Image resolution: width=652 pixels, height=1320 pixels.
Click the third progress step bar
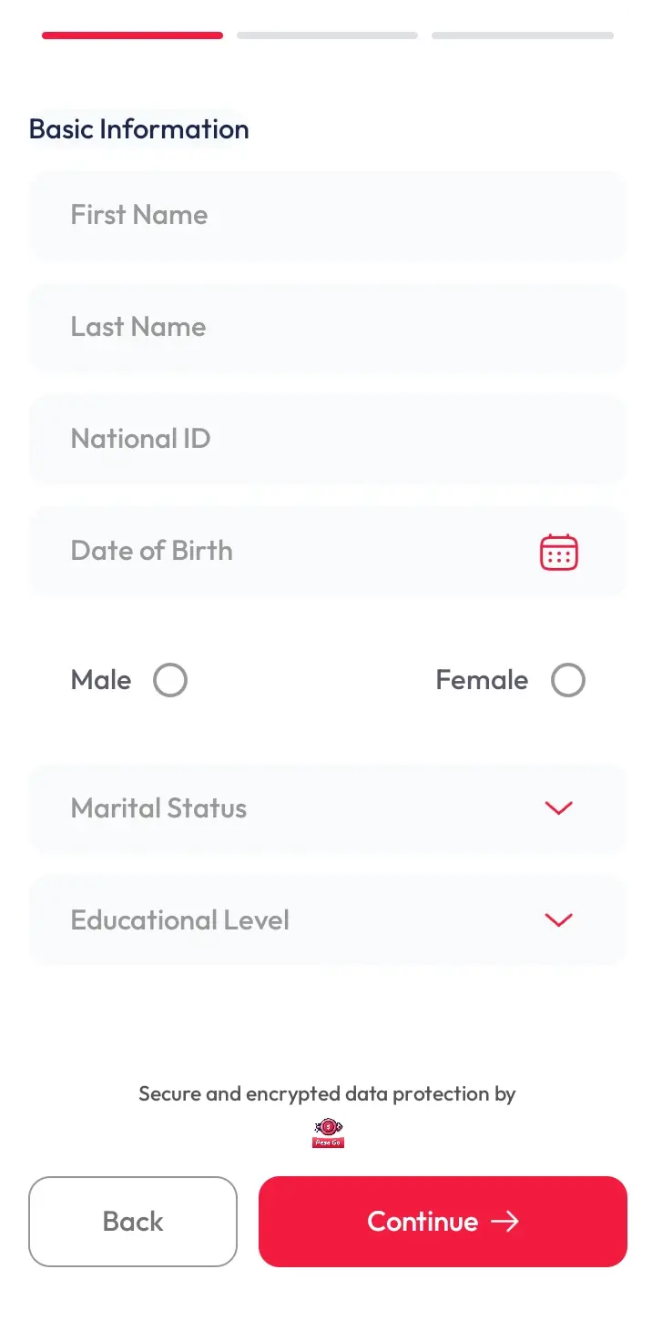pos(522,36)
